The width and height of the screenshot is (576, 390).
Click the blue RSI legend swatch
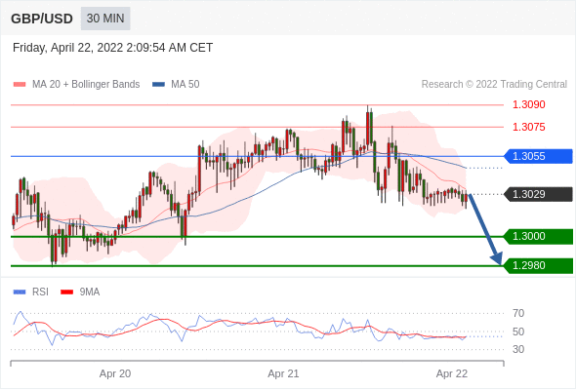[20, 292]
